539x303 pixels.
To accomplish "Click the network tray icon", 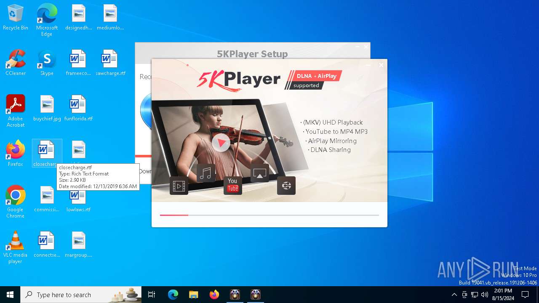I will [475, 295].
